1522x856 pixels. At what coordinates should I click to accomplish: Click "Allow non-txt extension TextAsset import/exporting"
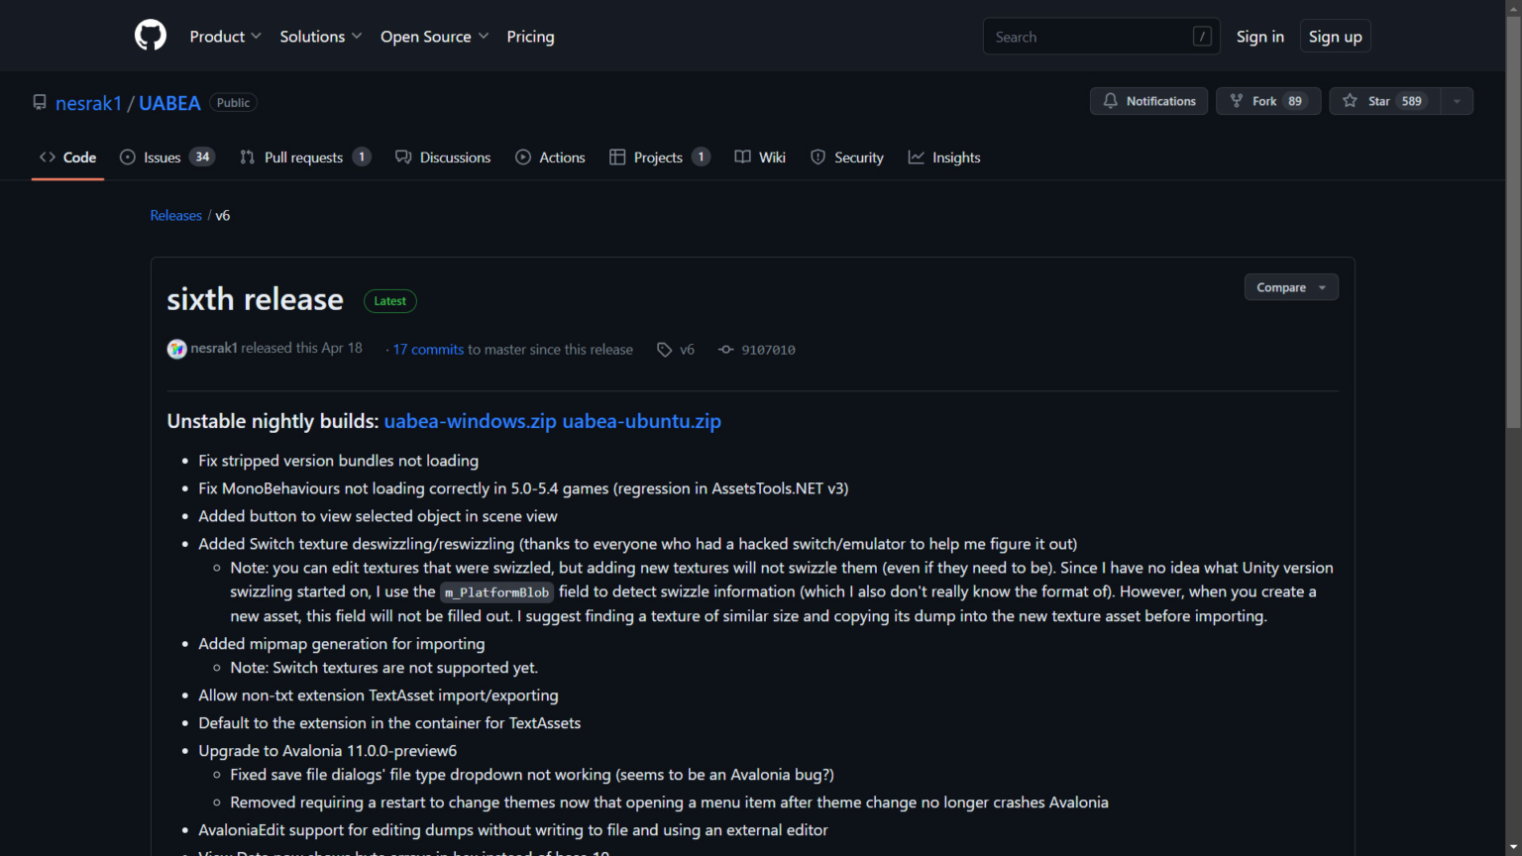coord(379,695)
